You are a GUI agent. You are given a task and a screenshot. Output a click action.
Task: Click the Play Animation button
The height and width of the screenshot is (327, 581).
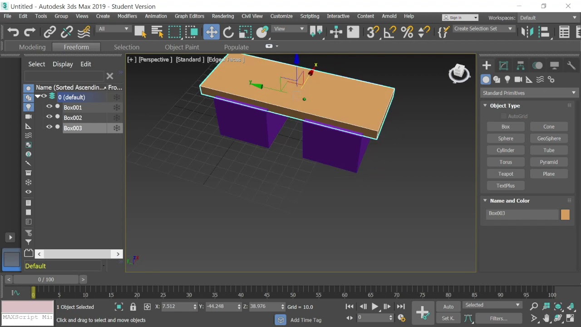375,307
